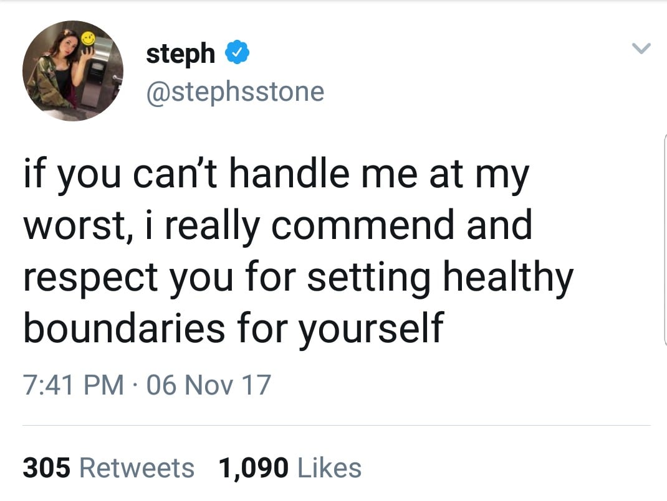Click the dot separator between time and date
Screen dimensions: 667x501
pyautogui.click(x=135, y=386)
